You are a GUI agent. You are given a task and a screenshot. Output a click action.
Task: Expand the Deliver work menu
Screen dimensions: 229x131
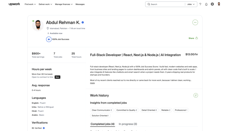45,4
